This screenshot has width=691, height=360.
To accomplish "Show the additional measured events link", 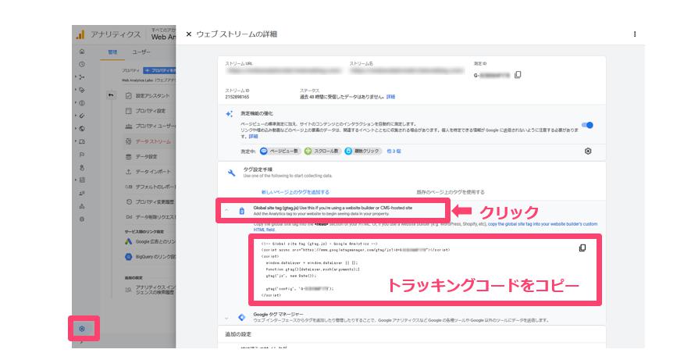I will click(394, 151).
